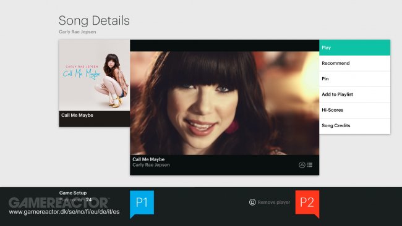
Task: Click the Song Details heading
Action: [x=94, y=20]
